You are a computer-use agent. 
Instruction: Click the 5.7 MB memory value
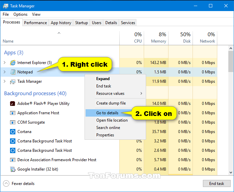(160, 160)
